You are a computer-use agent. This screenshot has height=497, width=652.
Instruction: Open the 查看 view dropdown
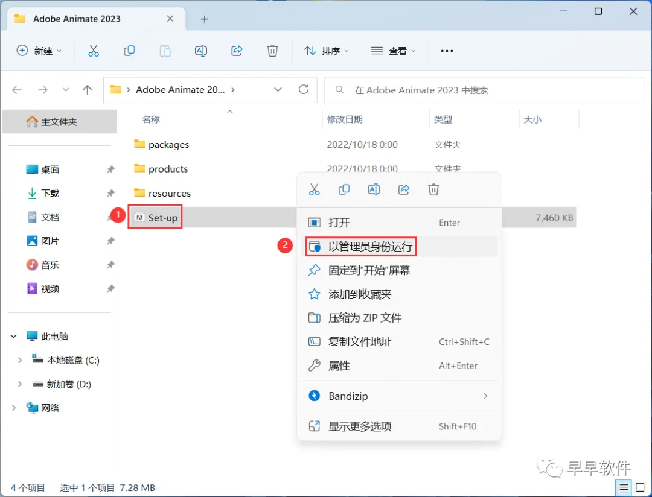[393, 51]
